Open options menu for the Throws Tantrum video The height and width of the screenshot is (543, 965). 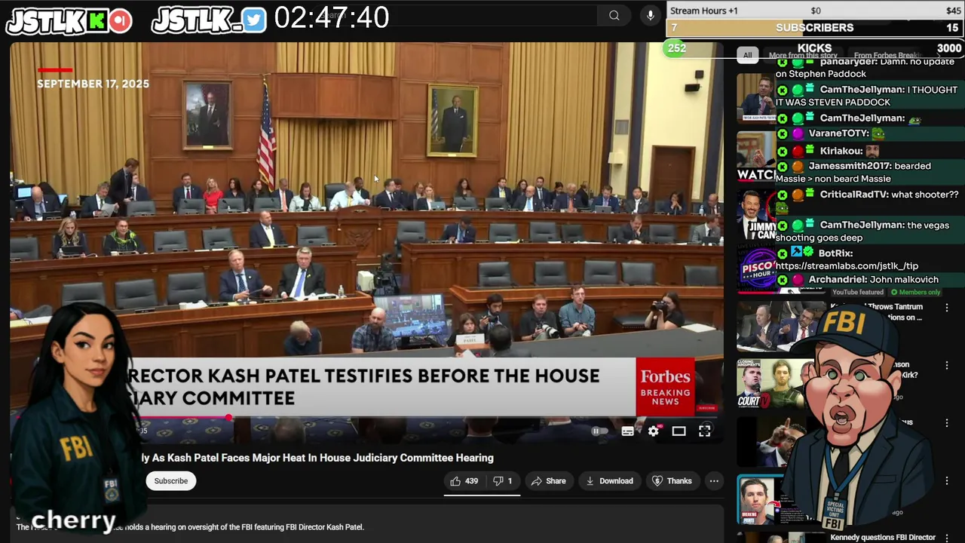click(947, 308)
